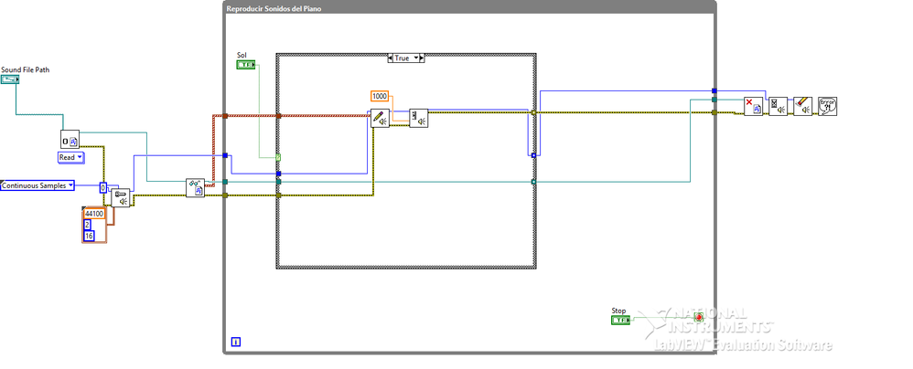Screen dimensions: 913x369
Task: Select the loop iteration terminal i
Action: (236, 342)
